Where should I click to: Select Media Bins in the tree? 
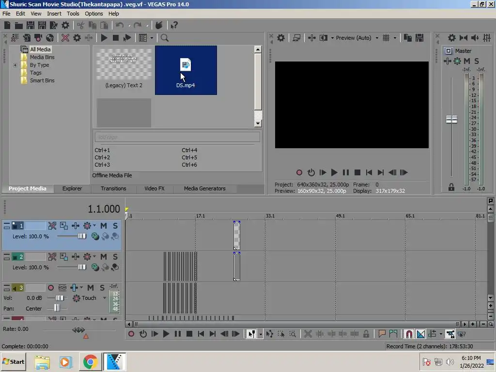42,57
